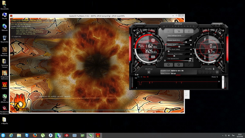This screenshot has height=138, width=245.
Task: Click the red camera taskbar icon
Action: [66, 135]
